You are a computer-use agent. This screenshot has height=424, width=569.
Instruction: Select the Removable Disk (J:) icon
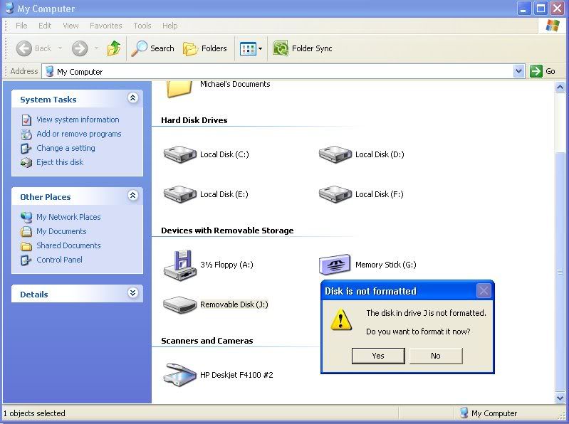click(x=179, y=304)
